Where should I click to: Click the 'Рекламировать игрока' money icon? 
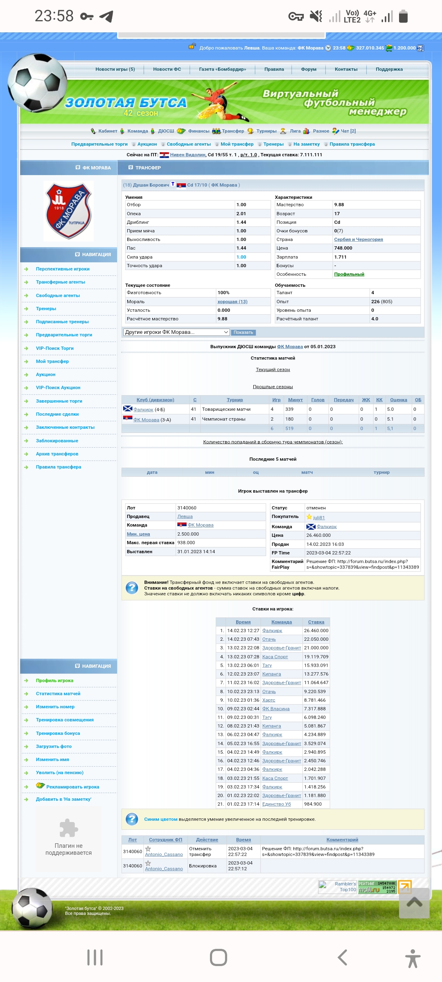click(x=40, y=786)
